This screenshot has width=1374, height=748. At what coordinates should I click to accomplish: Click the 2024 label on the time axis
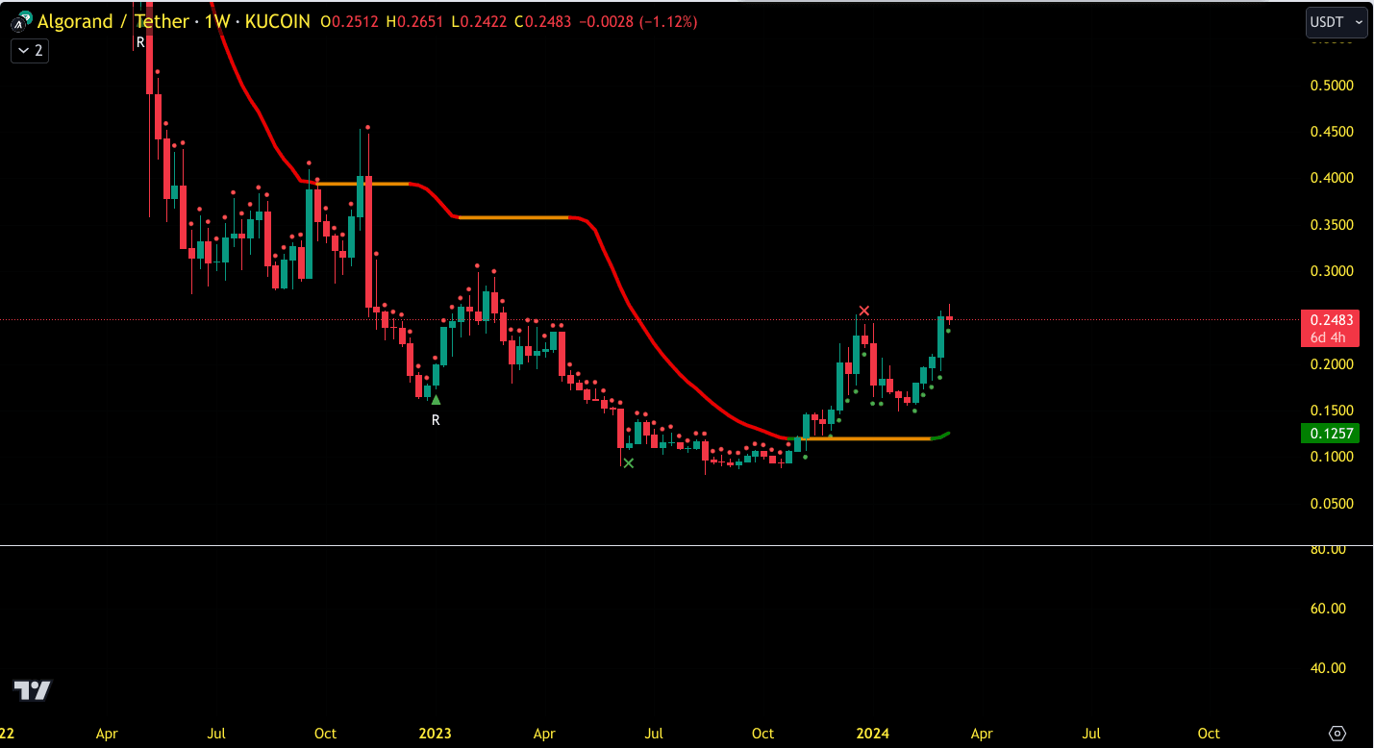[872, 734]
